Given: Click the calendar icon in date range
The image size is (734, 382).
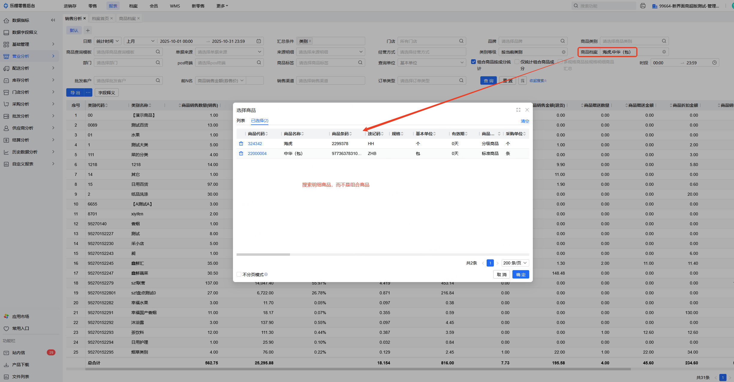Looking at the screenshot, I should pyautogui.click(x=259, y=41).
